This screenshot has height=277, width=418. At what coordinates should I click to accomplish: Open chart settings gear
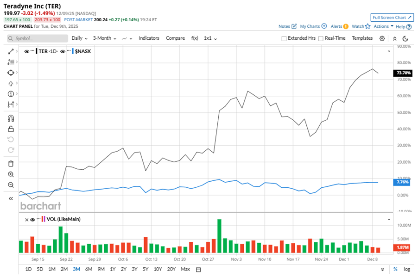382,38
